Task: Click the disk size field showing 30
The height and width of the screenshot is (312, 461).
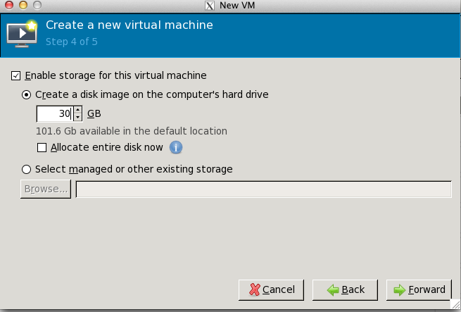Action: 55,113
